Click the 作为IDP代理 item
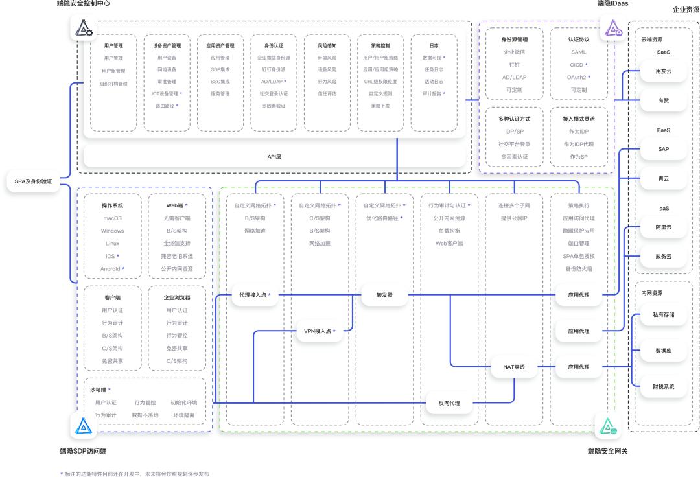This screenshot has width=700, height=477. 579,144
